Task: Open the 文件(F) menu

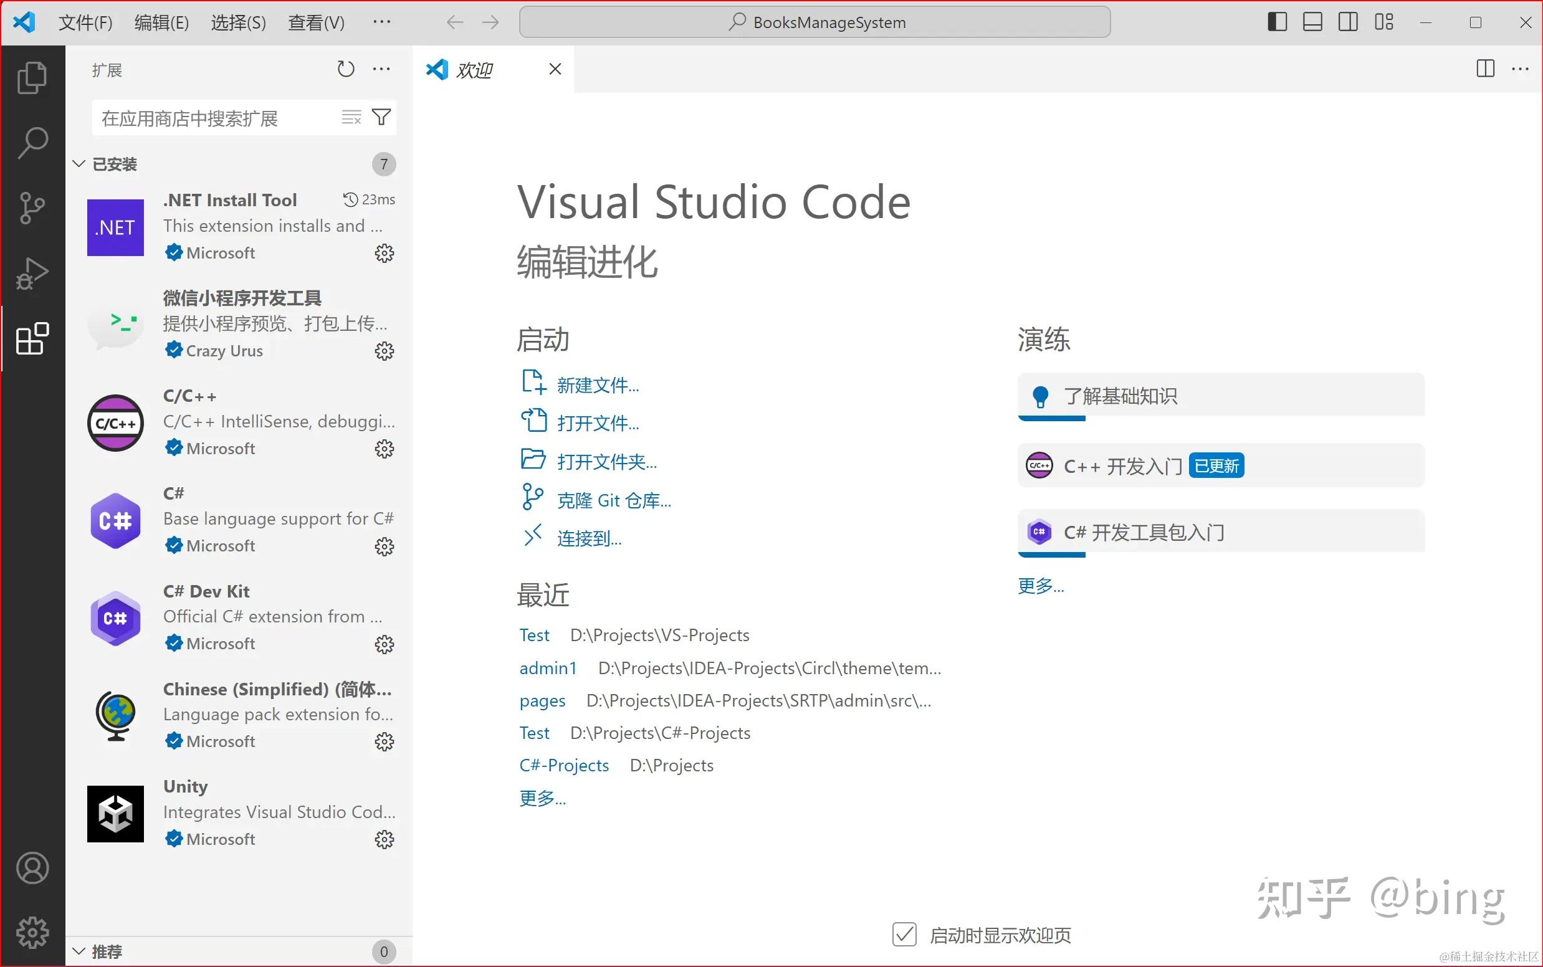Action: coord(85,23)
